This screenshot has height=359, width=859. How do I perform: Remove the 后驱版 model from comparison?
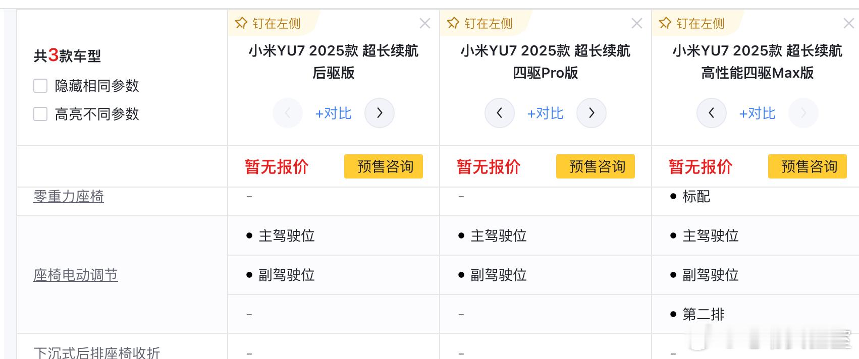pos(425,24)
